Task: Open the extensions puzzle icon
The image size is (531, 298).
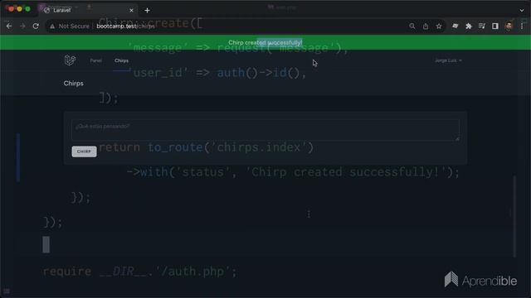Action: 468,26
